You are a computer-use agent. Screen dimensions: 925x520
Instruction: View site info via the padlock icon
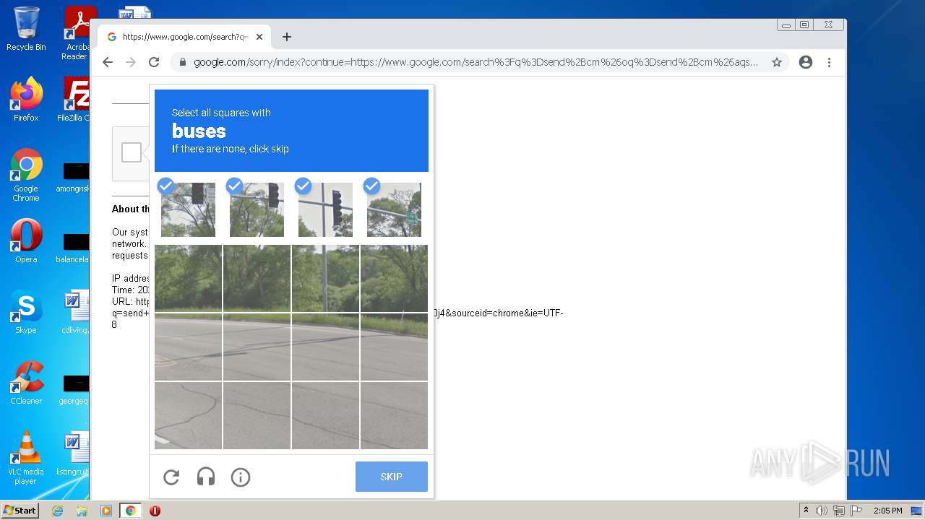click(182, 62)
